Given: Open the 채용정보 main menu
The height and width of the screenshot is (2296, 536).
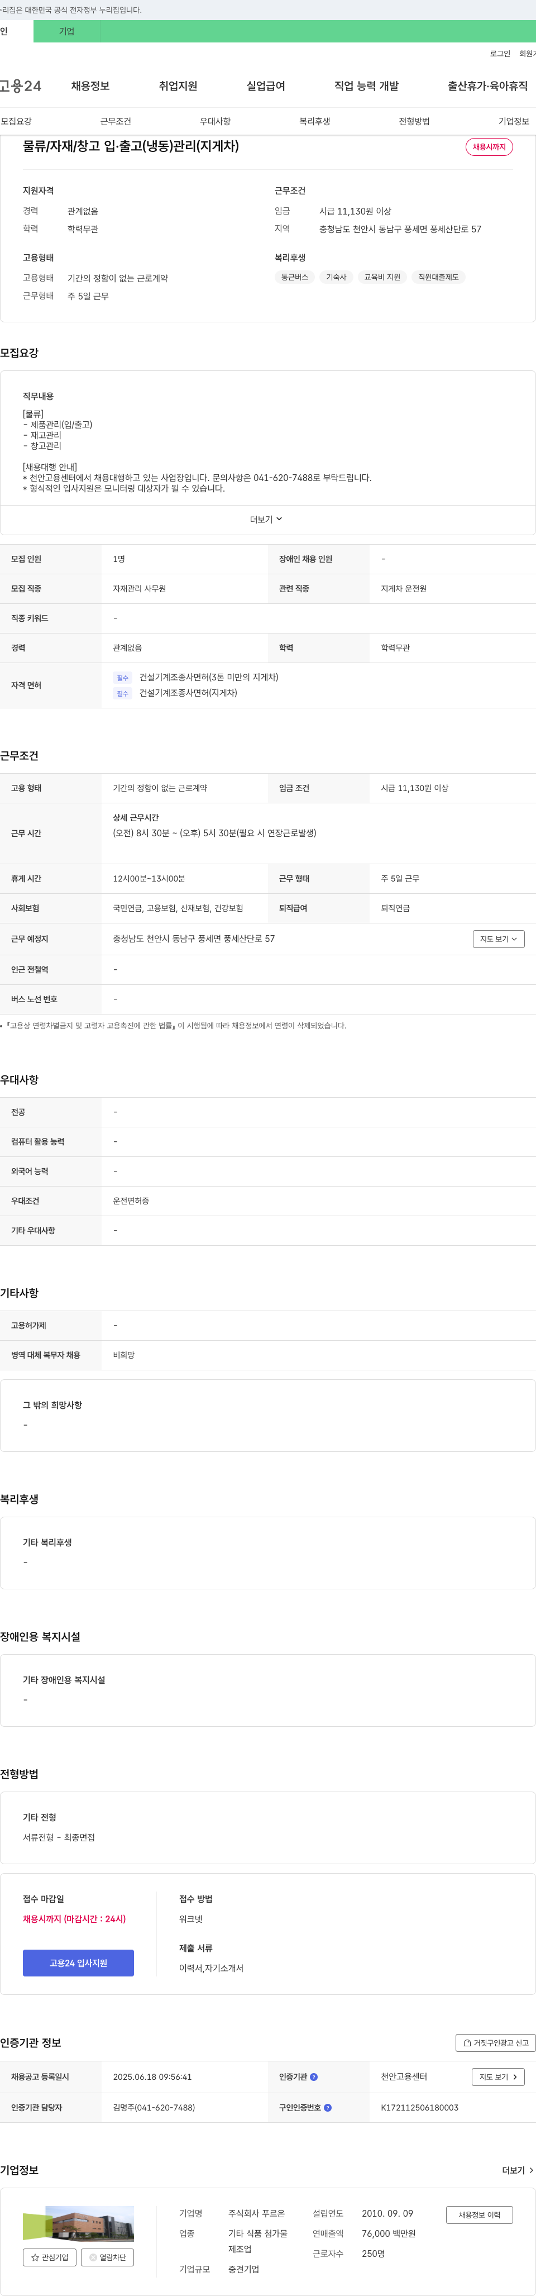Looking at the screenshot, I should [x=90, y=85].
